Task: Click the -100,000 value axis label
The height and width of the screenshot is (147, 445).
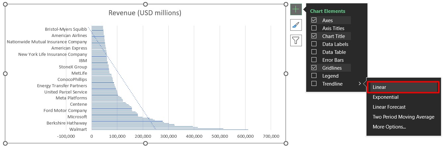Action: 66,136
